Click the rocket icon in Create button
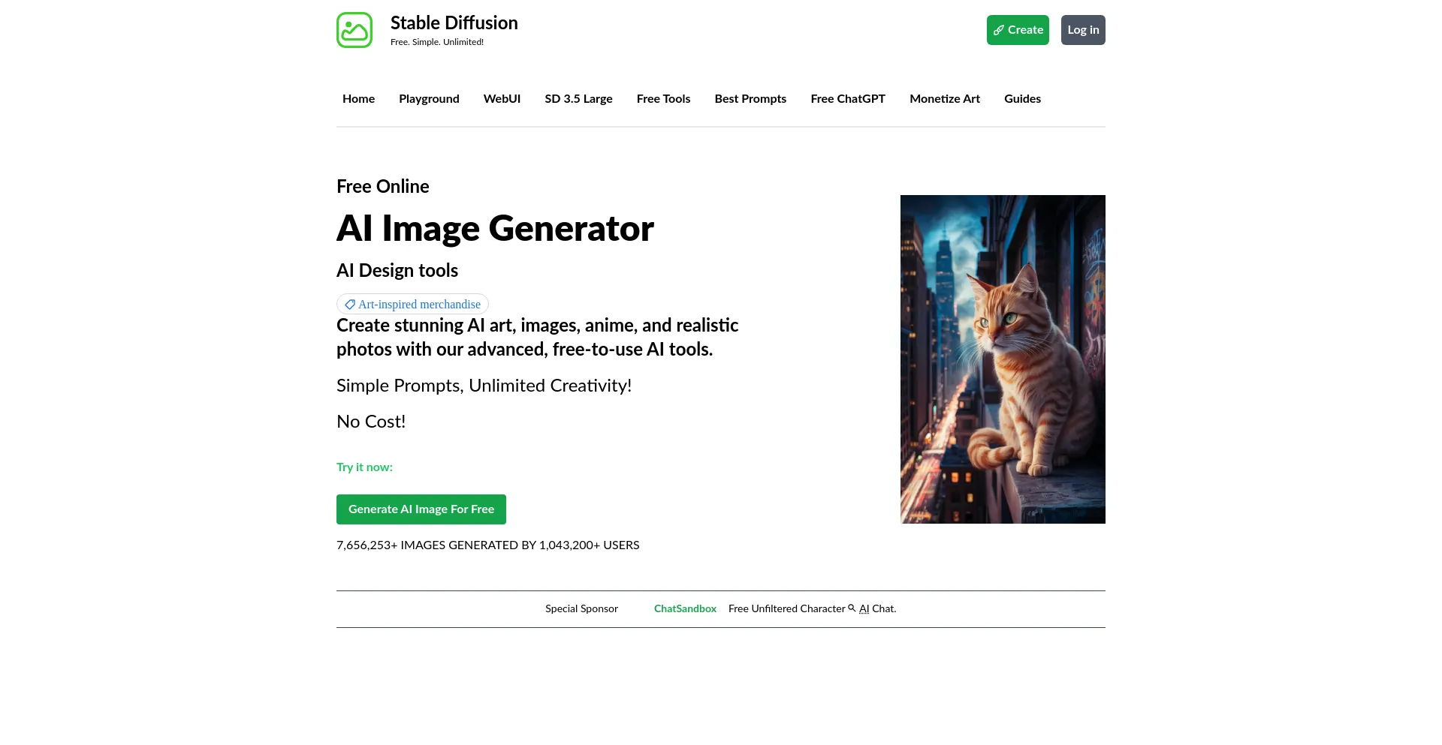This screenshot has width=1442, height=745. click(x=998, y=30)
